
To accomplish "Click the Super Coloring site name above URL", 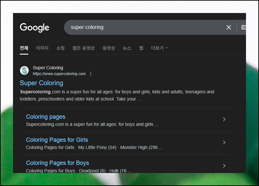I will pos(48,68).
